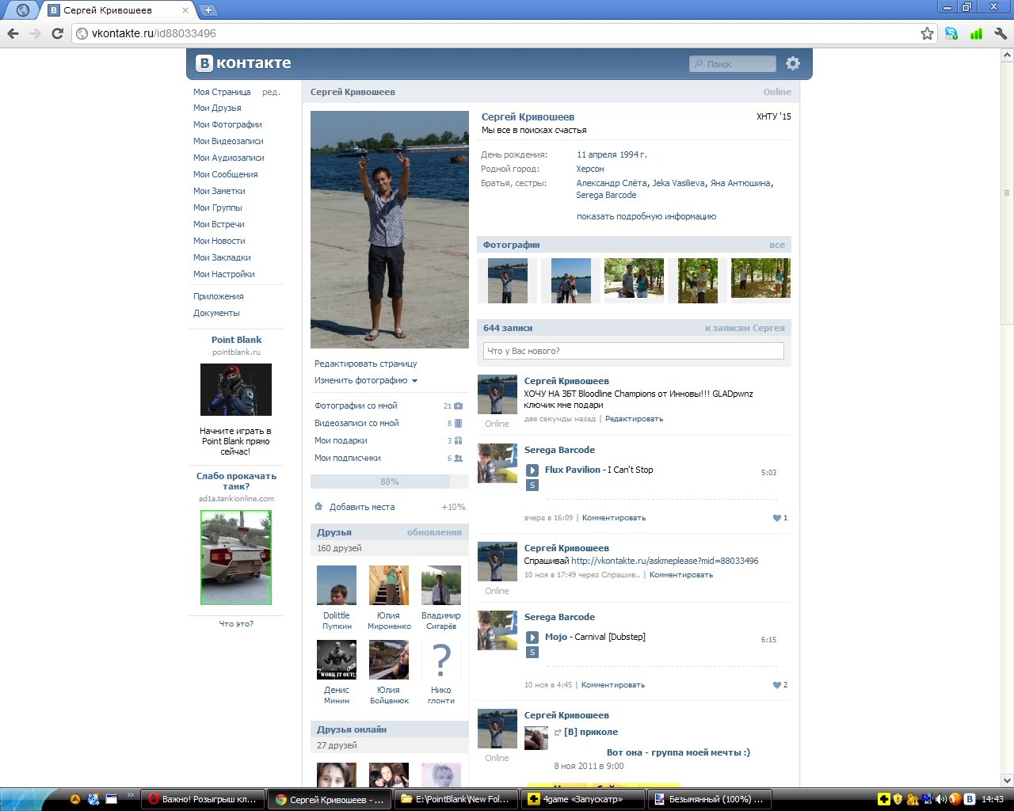Select the Сергей Кривошеев browser tab
The height and width of the screenshot is (811, 1014).
click(118, 10)
